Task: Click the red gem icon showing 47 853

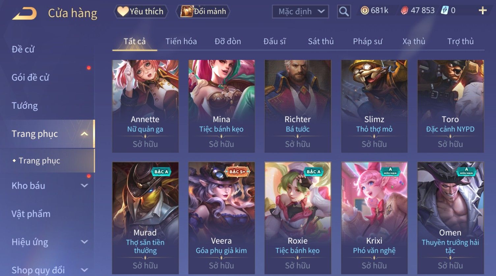Action: coord(404,11)
